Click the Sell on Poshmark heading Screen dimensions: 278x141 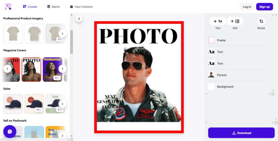tap(15, 121)
